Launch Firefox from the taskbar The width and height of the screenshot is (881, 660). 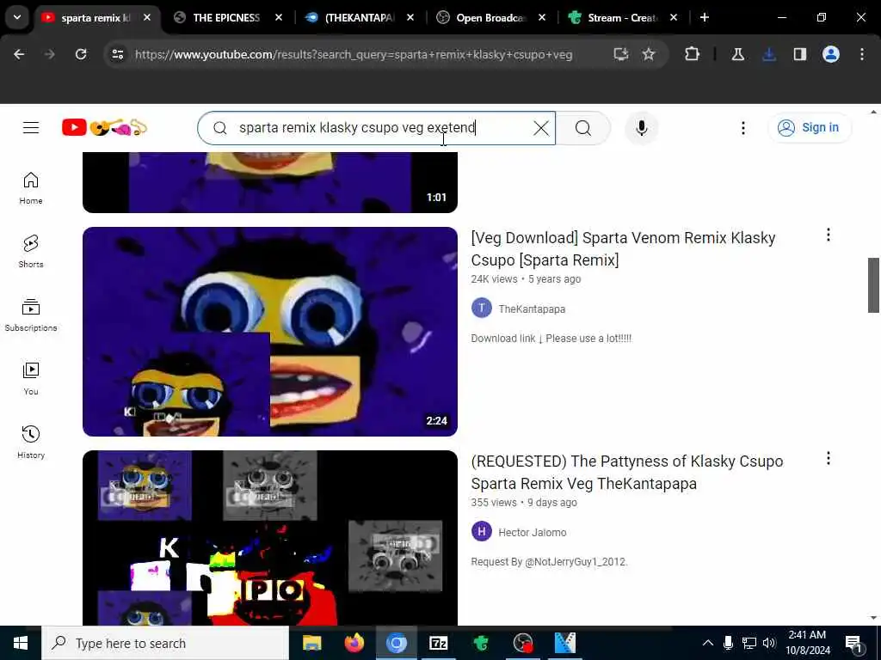tap(354, 643)
